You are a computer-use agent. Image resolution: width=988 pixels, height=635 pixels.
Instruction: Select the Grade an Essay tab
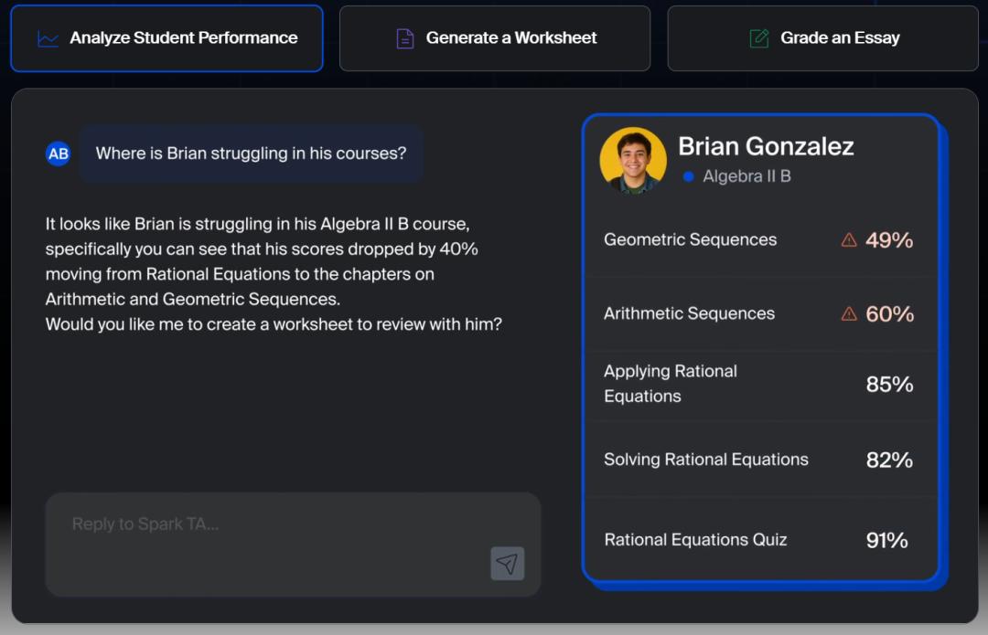[x=822, y=38]
